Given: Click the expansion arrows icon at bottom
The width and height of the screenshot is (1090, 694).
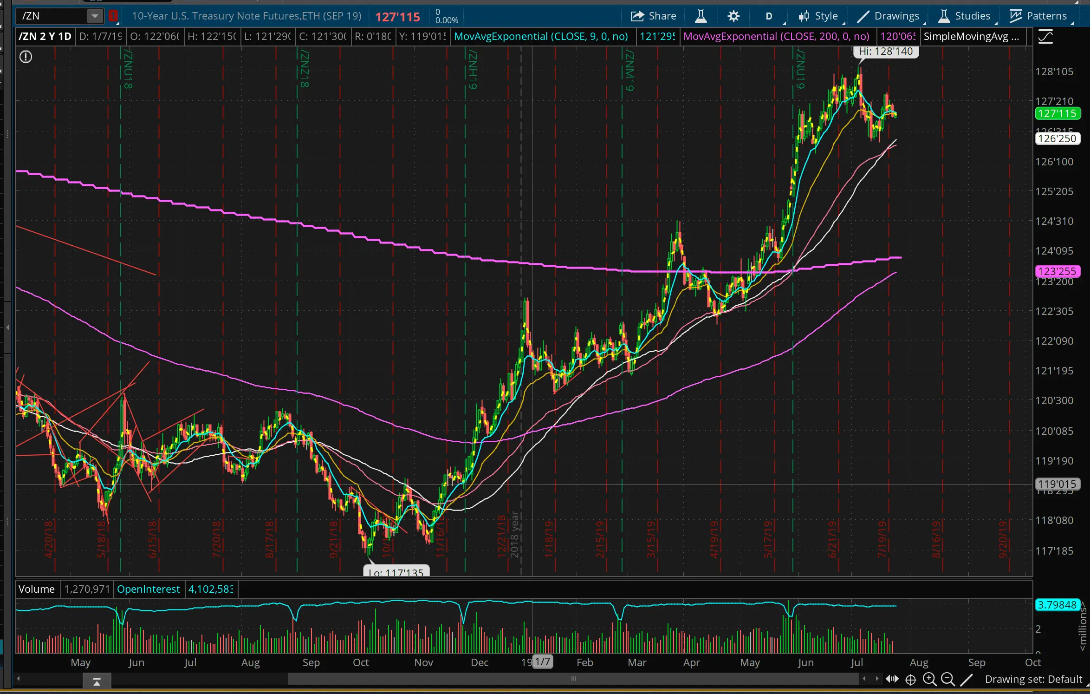Looking at the screenshot, I should coord(892,679).
